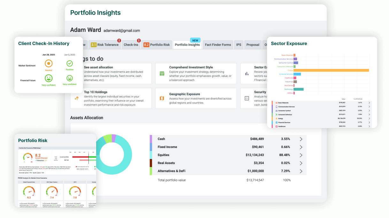Screen dimensions: 389x218
Task: Click the Geographic Exposure map icon
Action: 162,98
